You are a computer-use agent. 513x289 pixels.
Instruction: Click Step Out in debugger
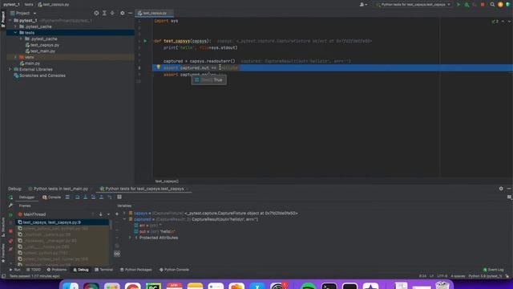pyautogui.click(x=102, y=197)
